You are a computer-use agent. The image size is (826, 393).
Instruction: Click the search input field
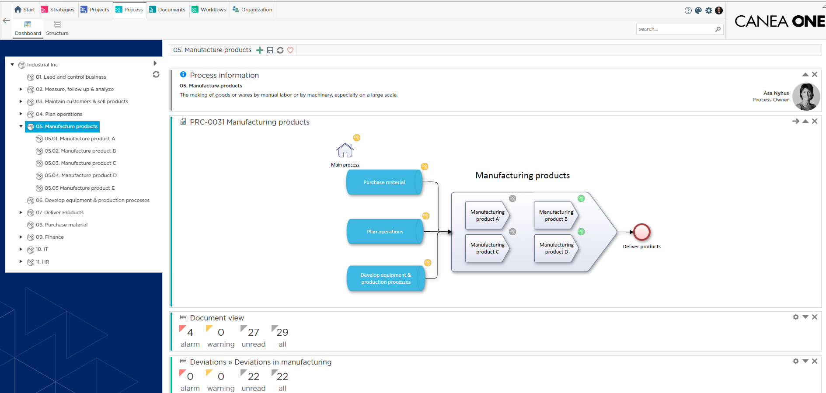pos(675,29)
